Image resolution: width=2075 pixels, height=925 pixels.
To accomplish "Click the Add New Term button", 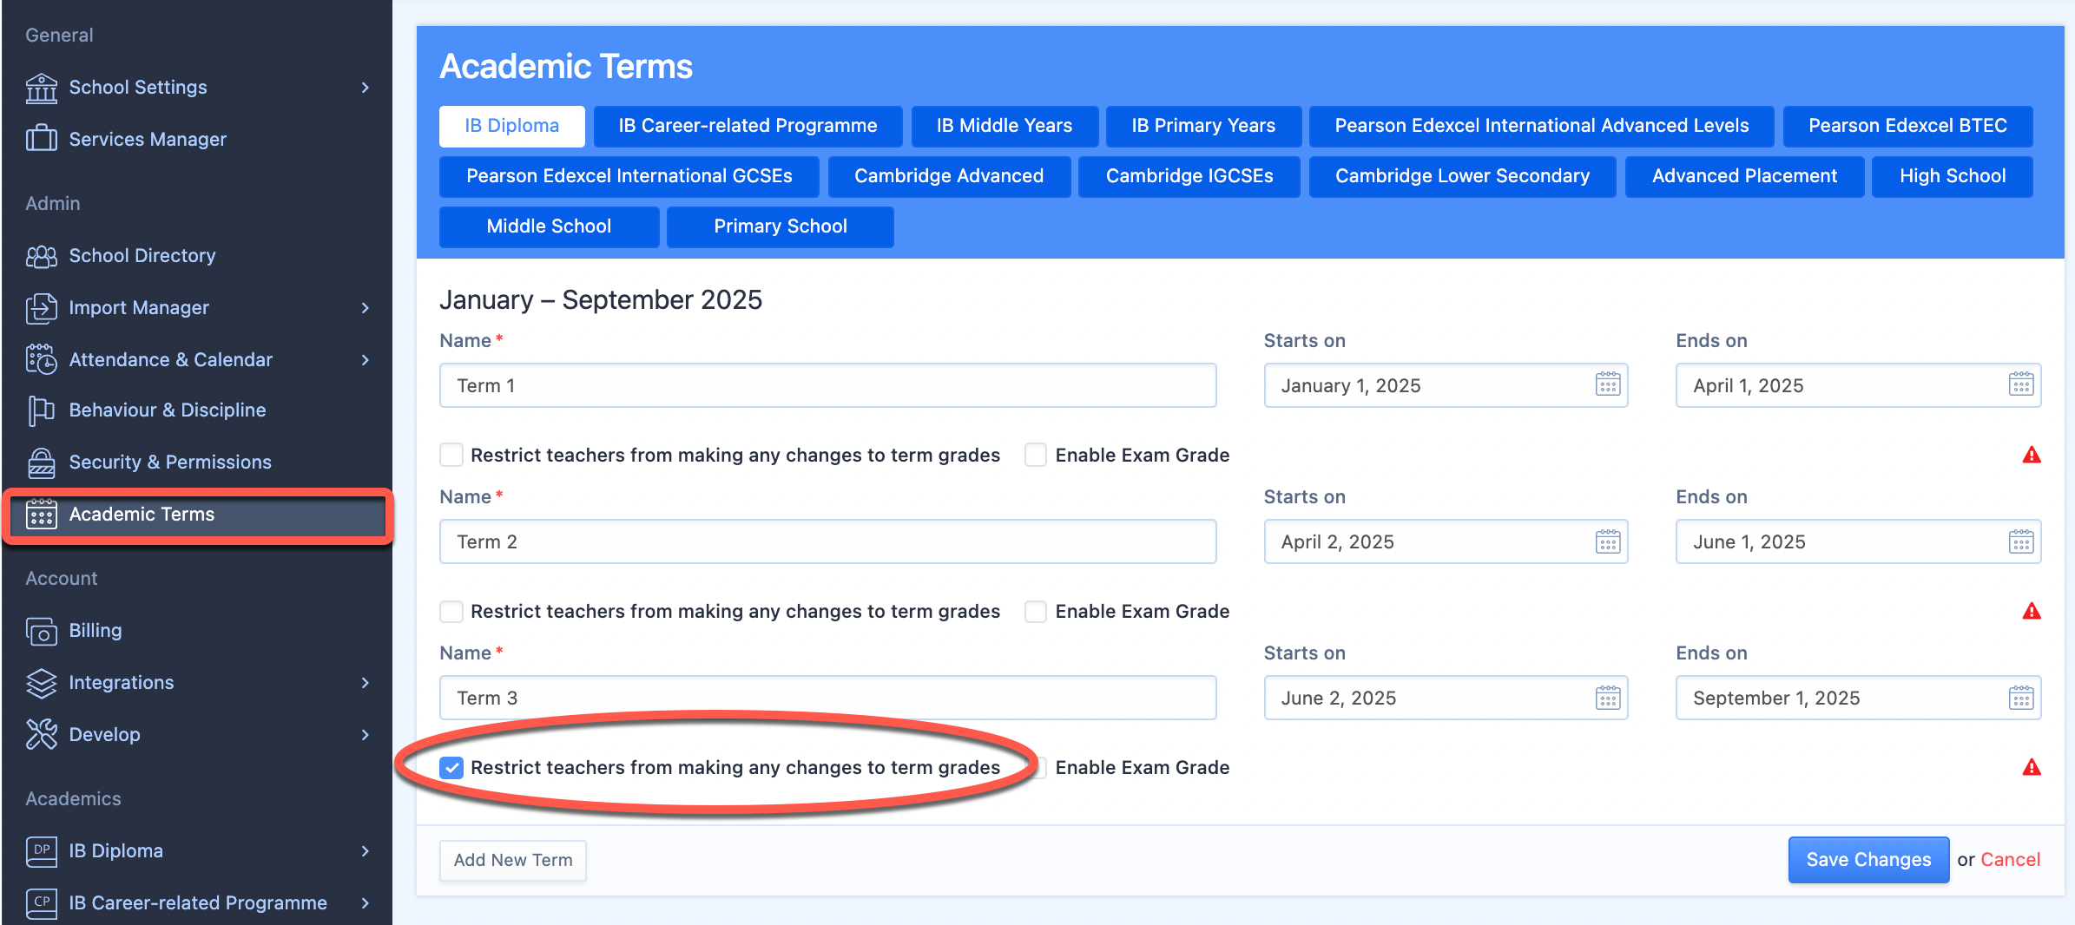I will click(x=512, y=860).
